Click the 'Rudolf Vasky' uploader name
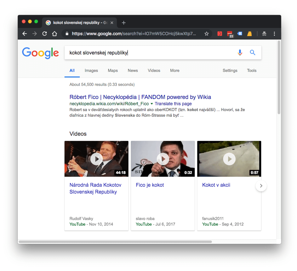This screenshot has width=297, height=271. coord(81,218)
